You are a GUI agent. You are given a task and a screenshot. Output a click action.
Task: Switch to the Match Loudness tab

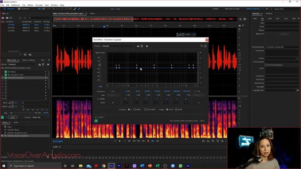point(29,60)
